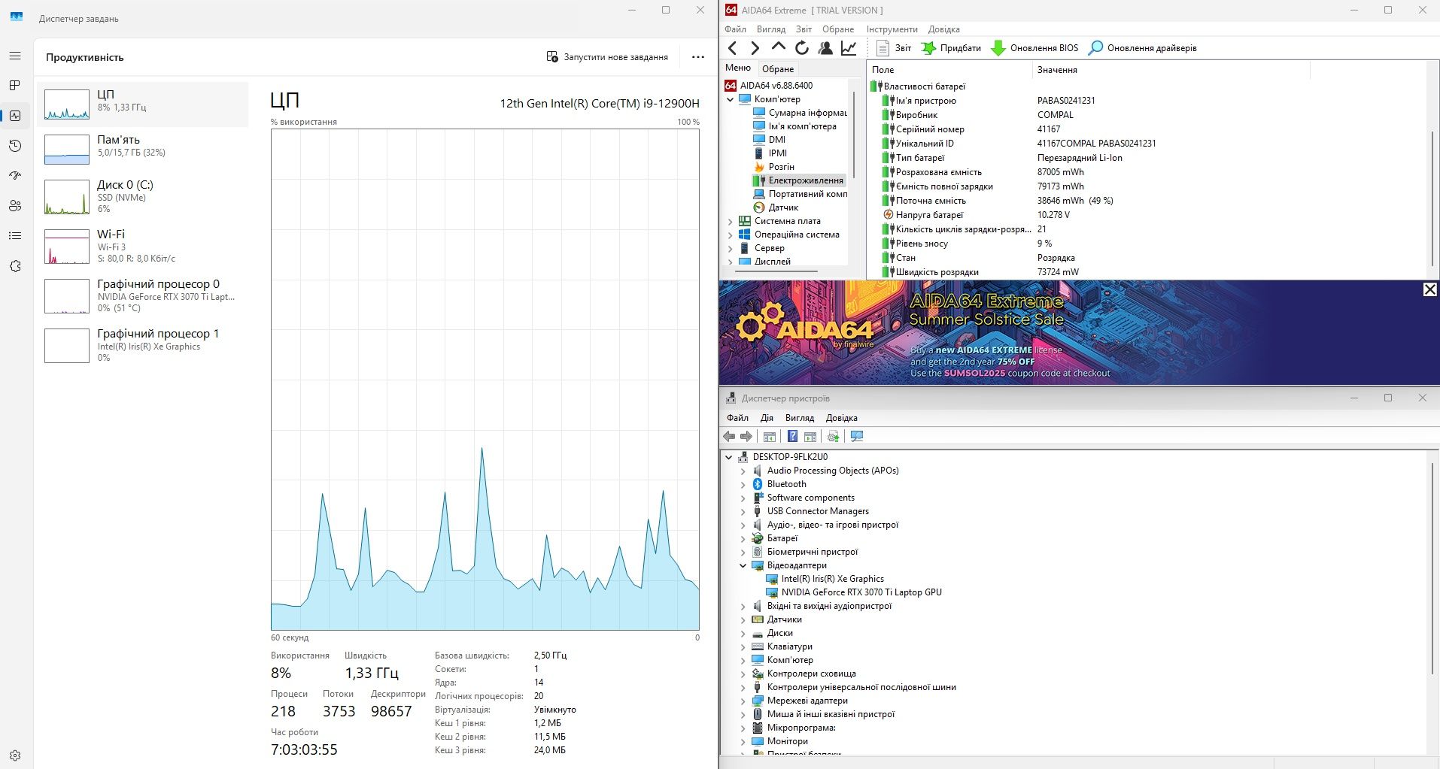Select Intel(R) Iris(R) Xe Graphics device

825,579
